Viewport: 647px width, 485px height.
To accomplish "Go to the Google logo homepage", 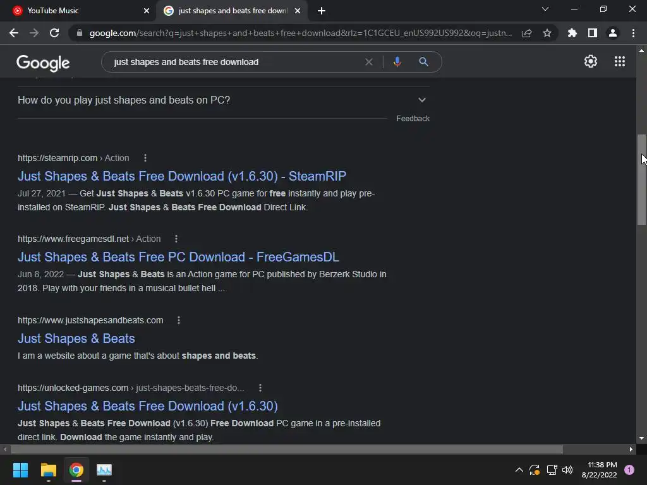I will pyautogui.click(x=43, y=63).
